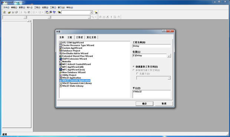Image resolution: width=230 pixels, height=137 pixels.
Task: Open the 帮助 menu
Action: [x=70, y=7]
